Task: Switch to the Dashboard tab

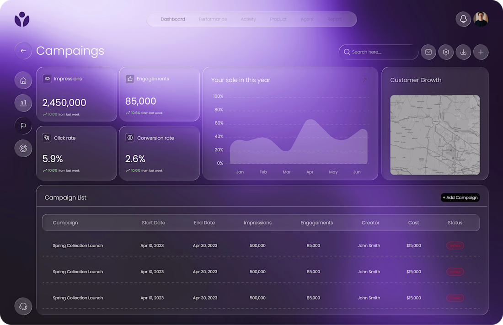Action: coord(173,19)
